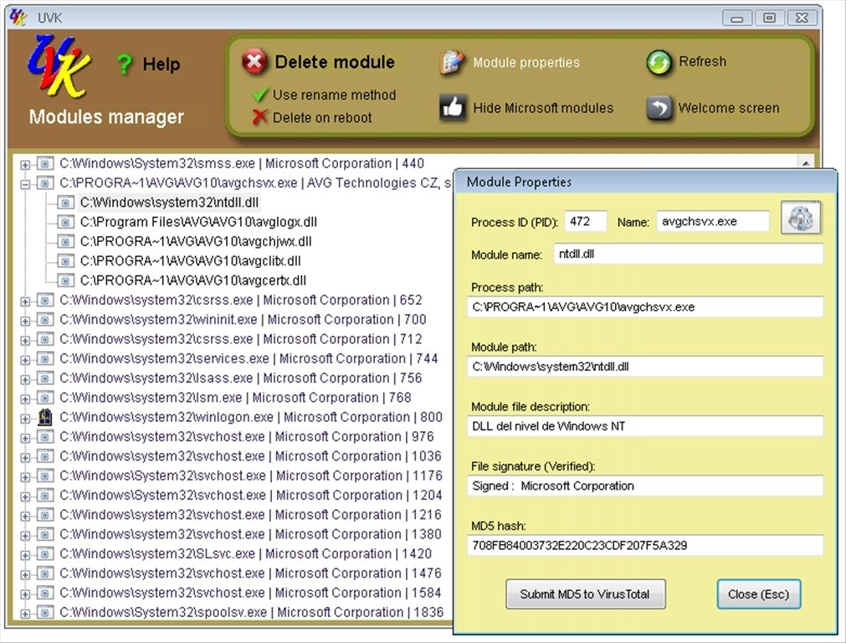Click the Module path field
The image size is (846, 643).
coord(645,367)
